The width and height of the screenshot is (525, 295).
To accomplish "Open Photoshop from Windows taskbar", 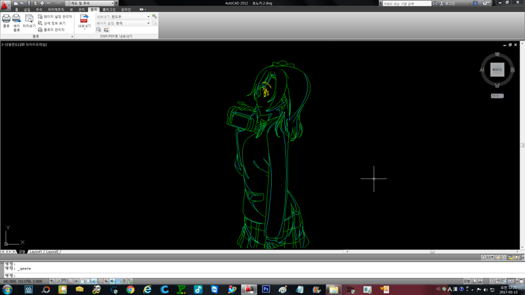I will 266,289.
